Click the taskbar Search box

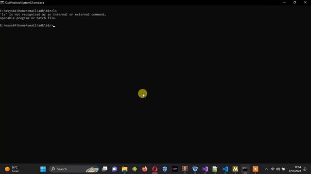[74, 169]
